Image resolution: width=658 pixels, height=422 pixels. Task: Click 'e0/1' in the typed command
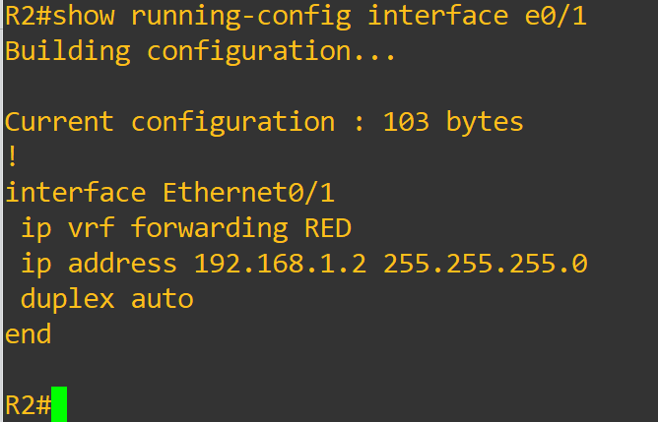(556, 16)
